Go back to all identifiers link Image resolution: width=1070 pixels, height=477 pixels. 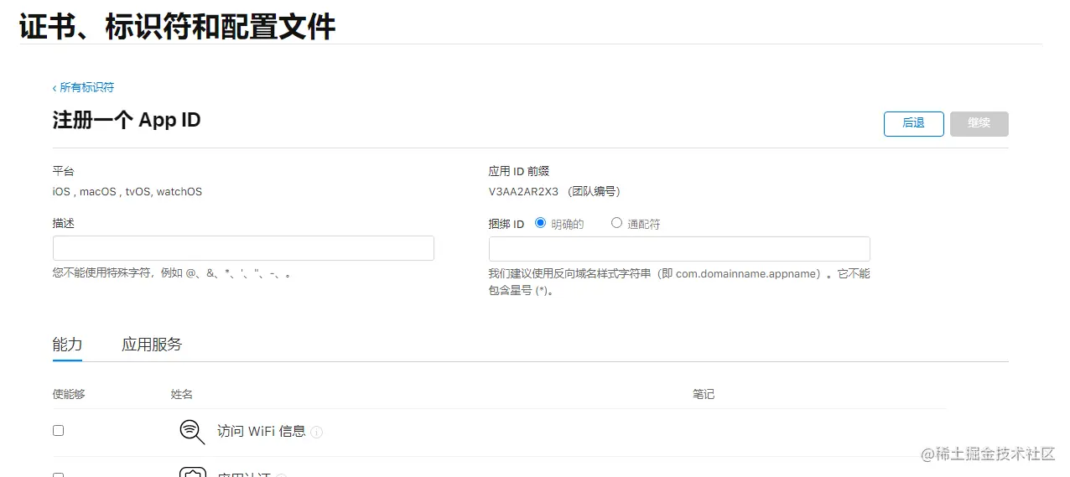tap(83, 87)
